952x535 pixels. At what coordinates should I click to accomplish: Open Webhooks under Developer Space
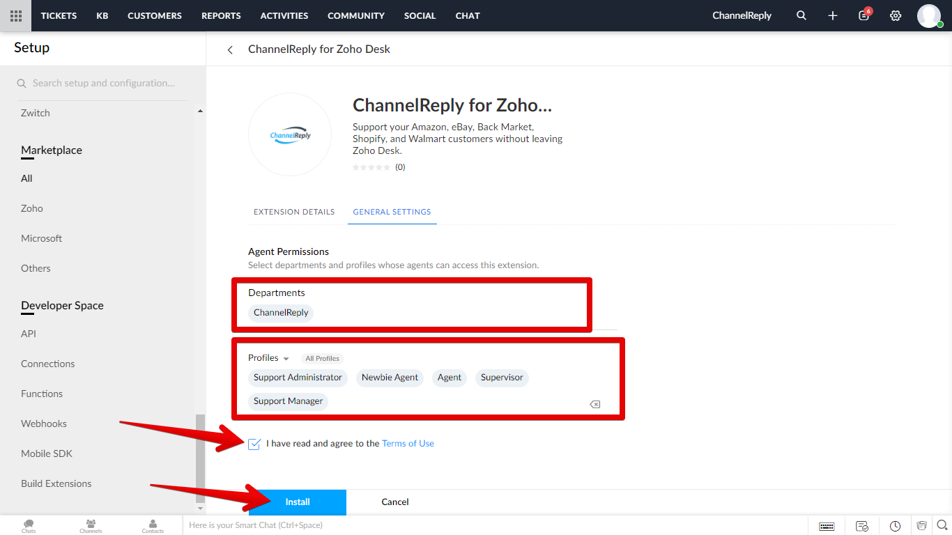pyautogui.click(x=44, y=424)
